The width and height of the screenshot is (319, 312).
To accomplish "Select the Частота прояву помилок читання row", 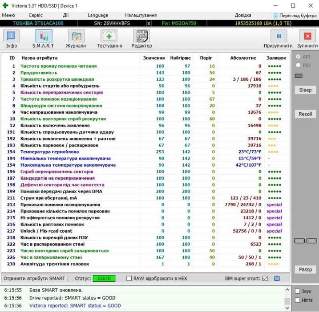I will 145,66.
